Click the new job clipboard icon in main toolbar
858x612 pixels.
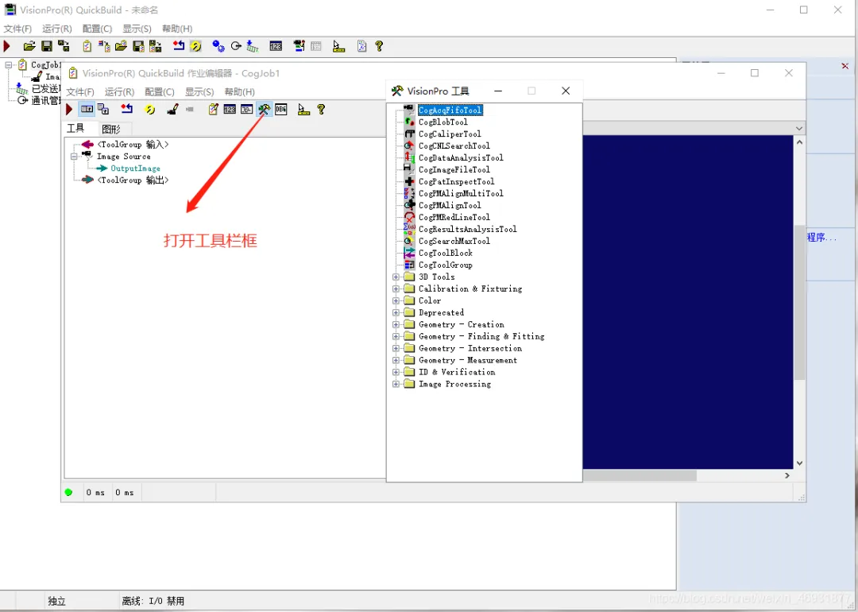(x=87, y=47)
